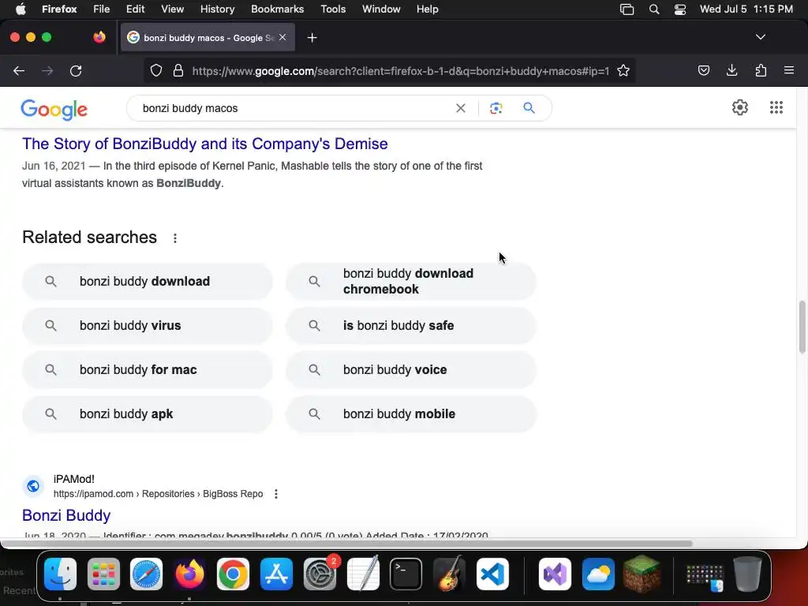Image resolution: width=808 pixels, height=606 pixels.
Task: Open Related searches more options
Action: coord(175,238)
